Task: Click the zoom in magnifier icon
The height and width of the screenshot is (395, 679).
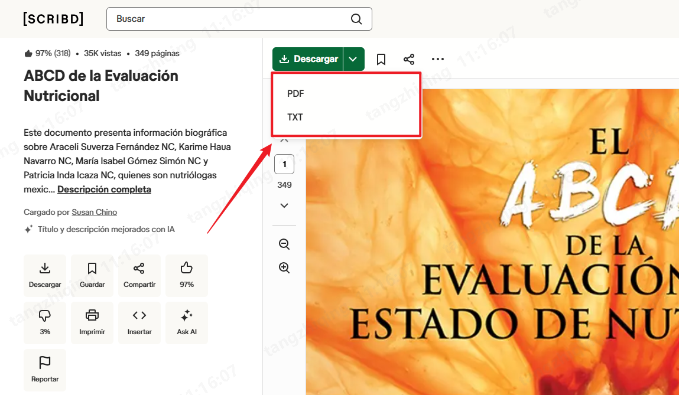Action: (x=284, y=267)
